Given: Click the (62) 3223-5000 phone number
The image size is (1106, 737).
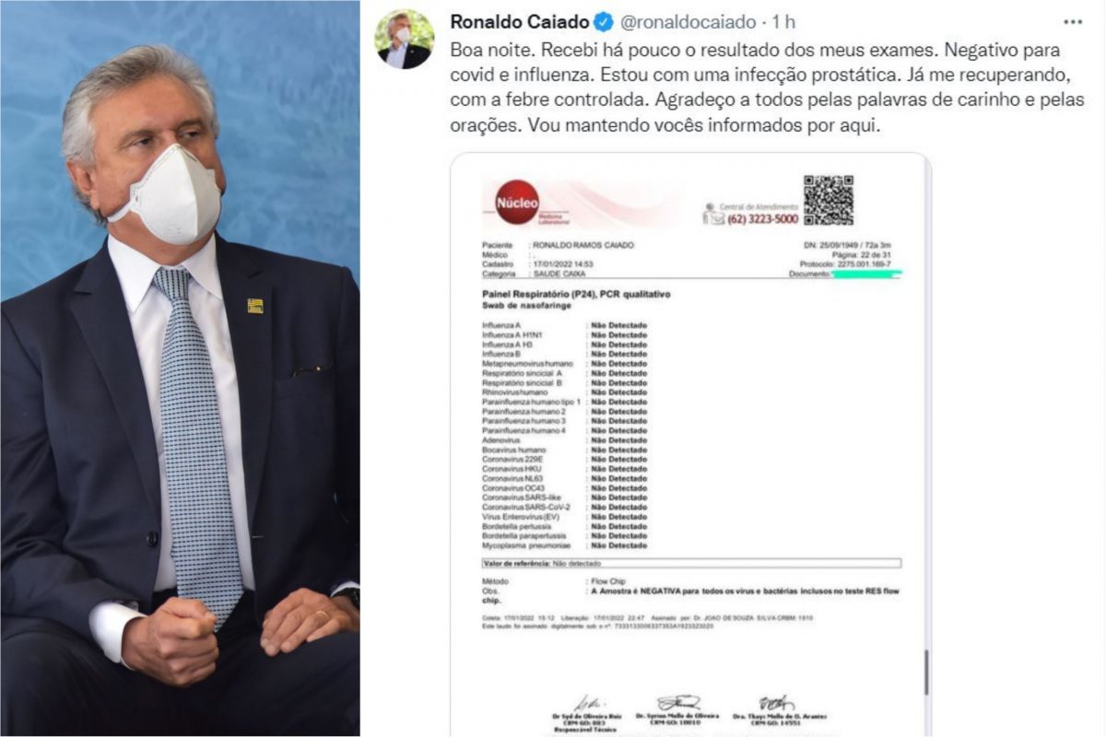Looking at the screenshot, I should coord(763,219).
